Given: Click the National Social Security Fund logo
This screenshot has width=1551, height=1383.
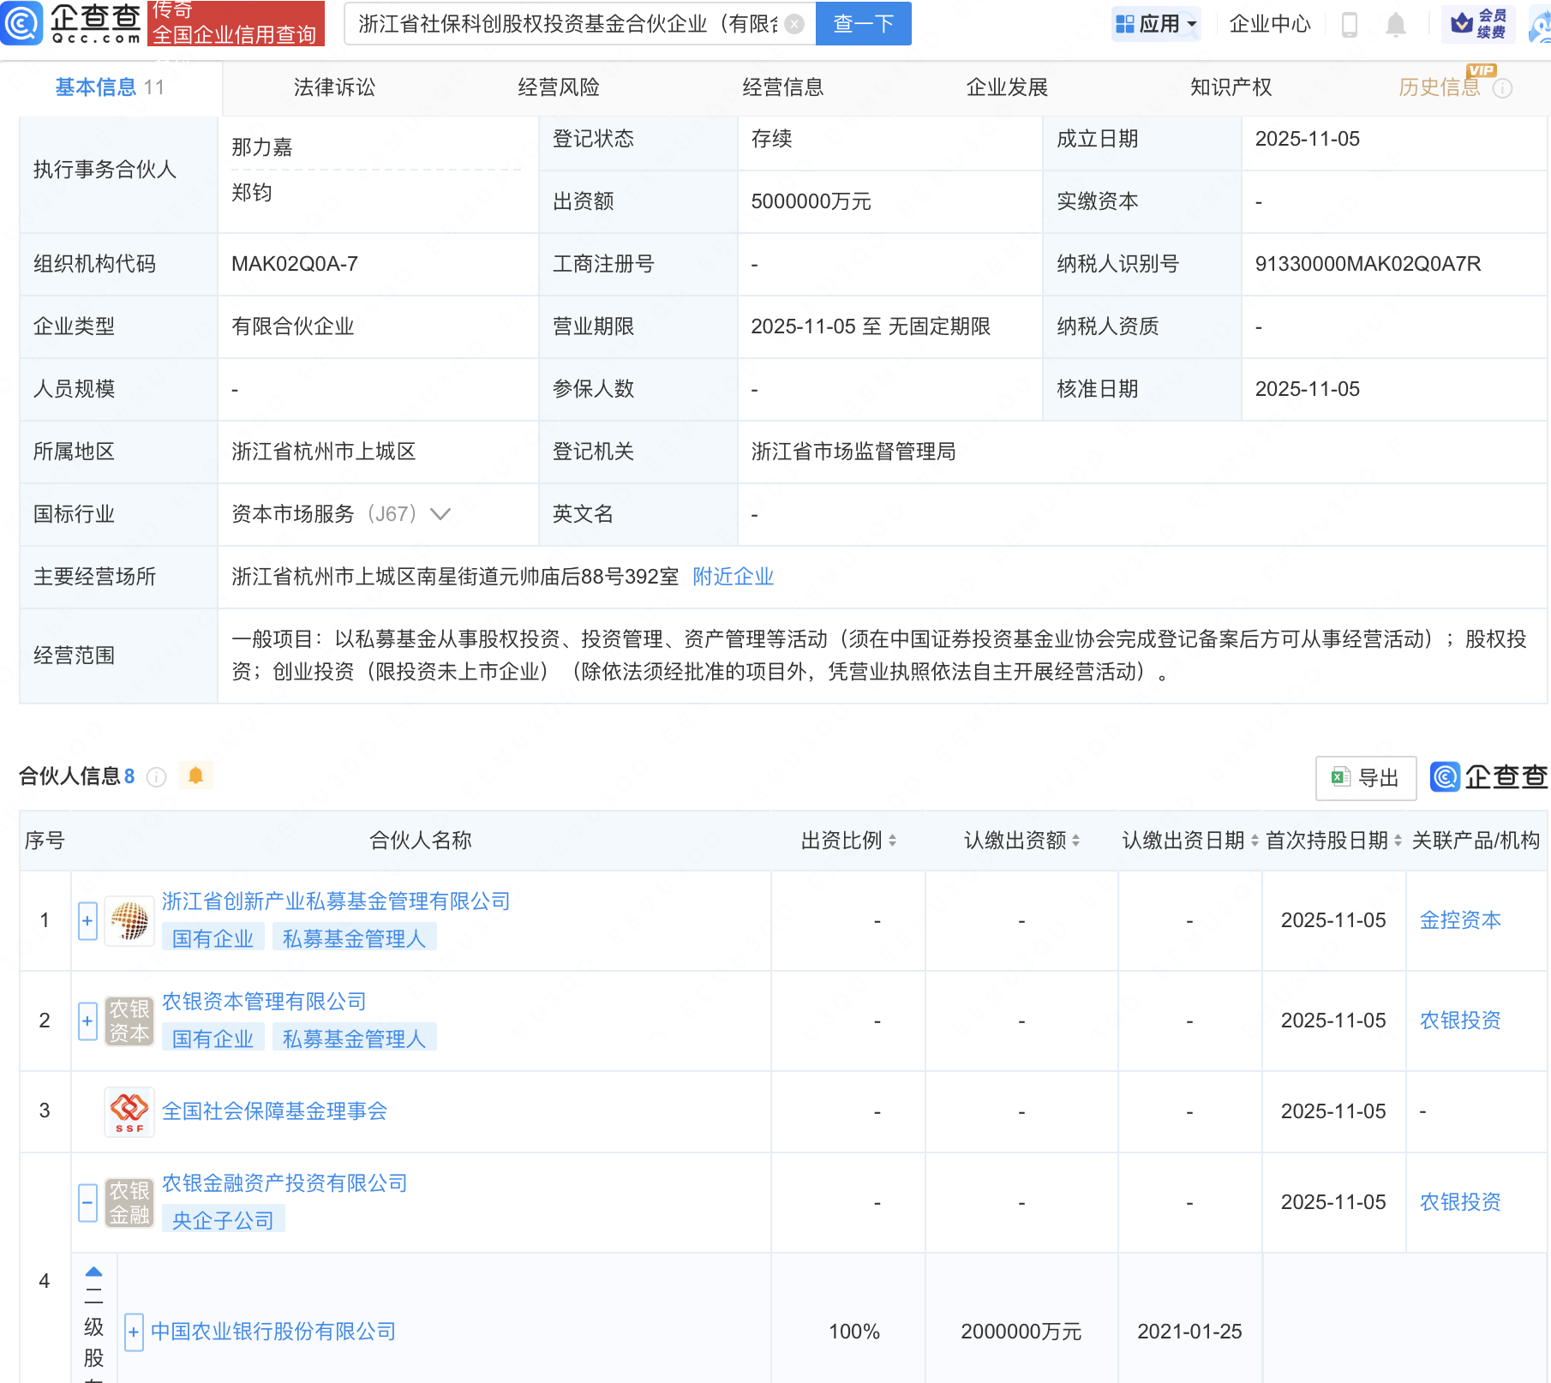Looking at the screenshot, I should [x=129, y=1111].
